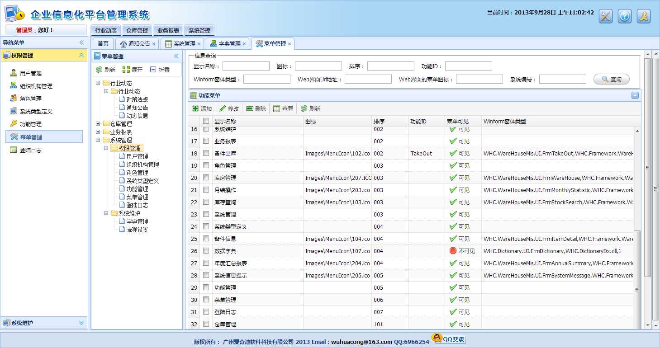Viewport: 660px width, 348px height.
Task: Check the row 18 备件出库 checkbox
Action: click(206, 154)
